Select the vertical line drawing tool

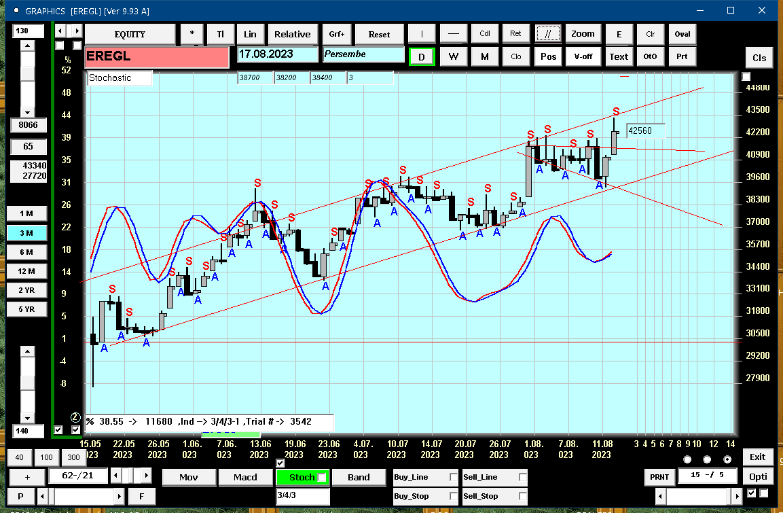click(x=422, y=34)
